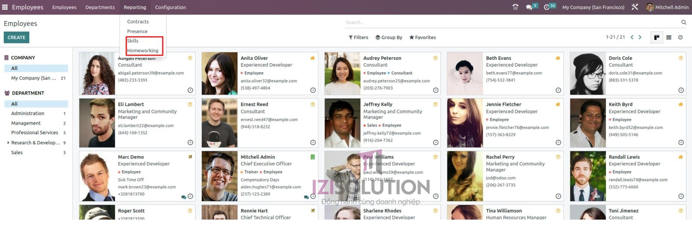Open the Group By dropdown
This screenshot has height=225, width=692.
pyautogui.click(x=389, y=37)
